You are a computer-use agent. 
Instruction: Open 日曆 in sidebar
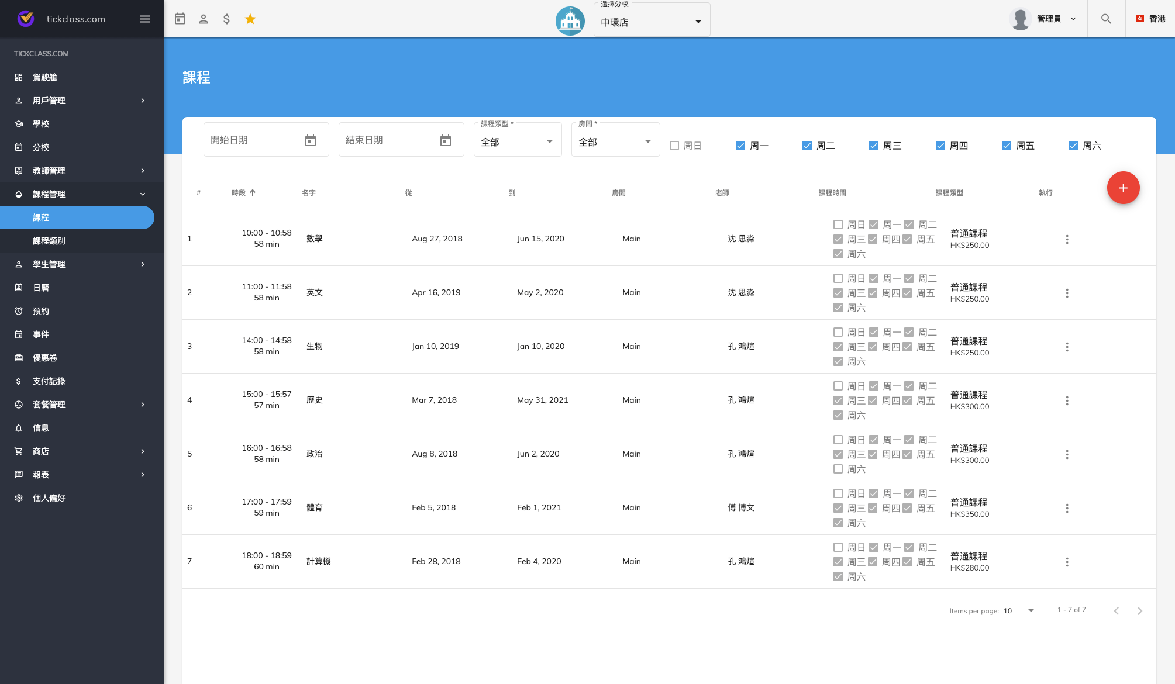(82, 288)
